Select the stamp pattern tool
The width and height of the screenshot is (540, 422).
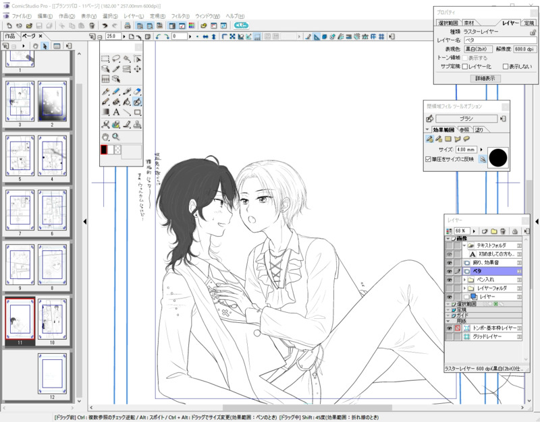137,124
